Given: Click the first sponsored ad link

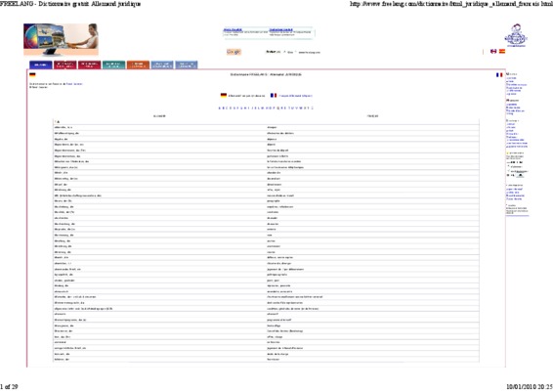Looking at the screenshot, I should pyautogui.click(x=233, y=30).
